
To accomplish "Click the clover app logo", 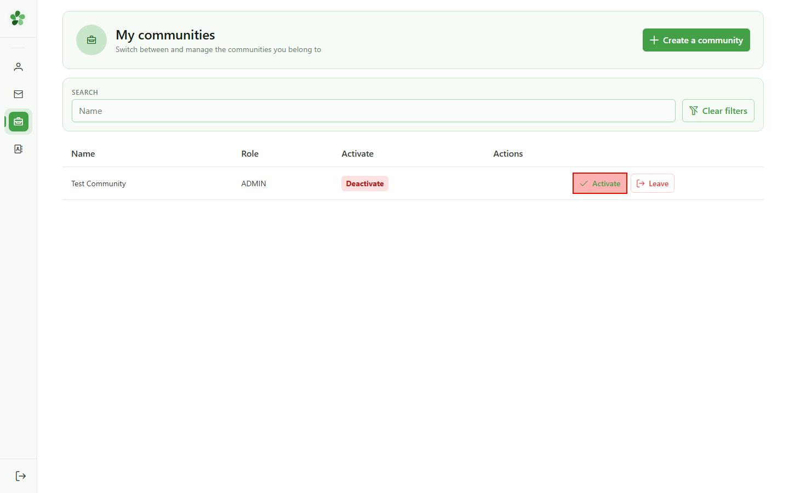I will point(18,18).
